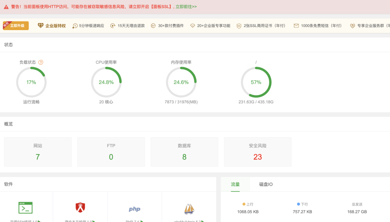
Task: Click the red warning triangle icon
Action: (x=6, y=7)
